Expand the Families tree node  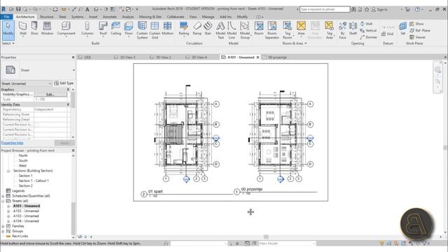[x=3, y=226]
